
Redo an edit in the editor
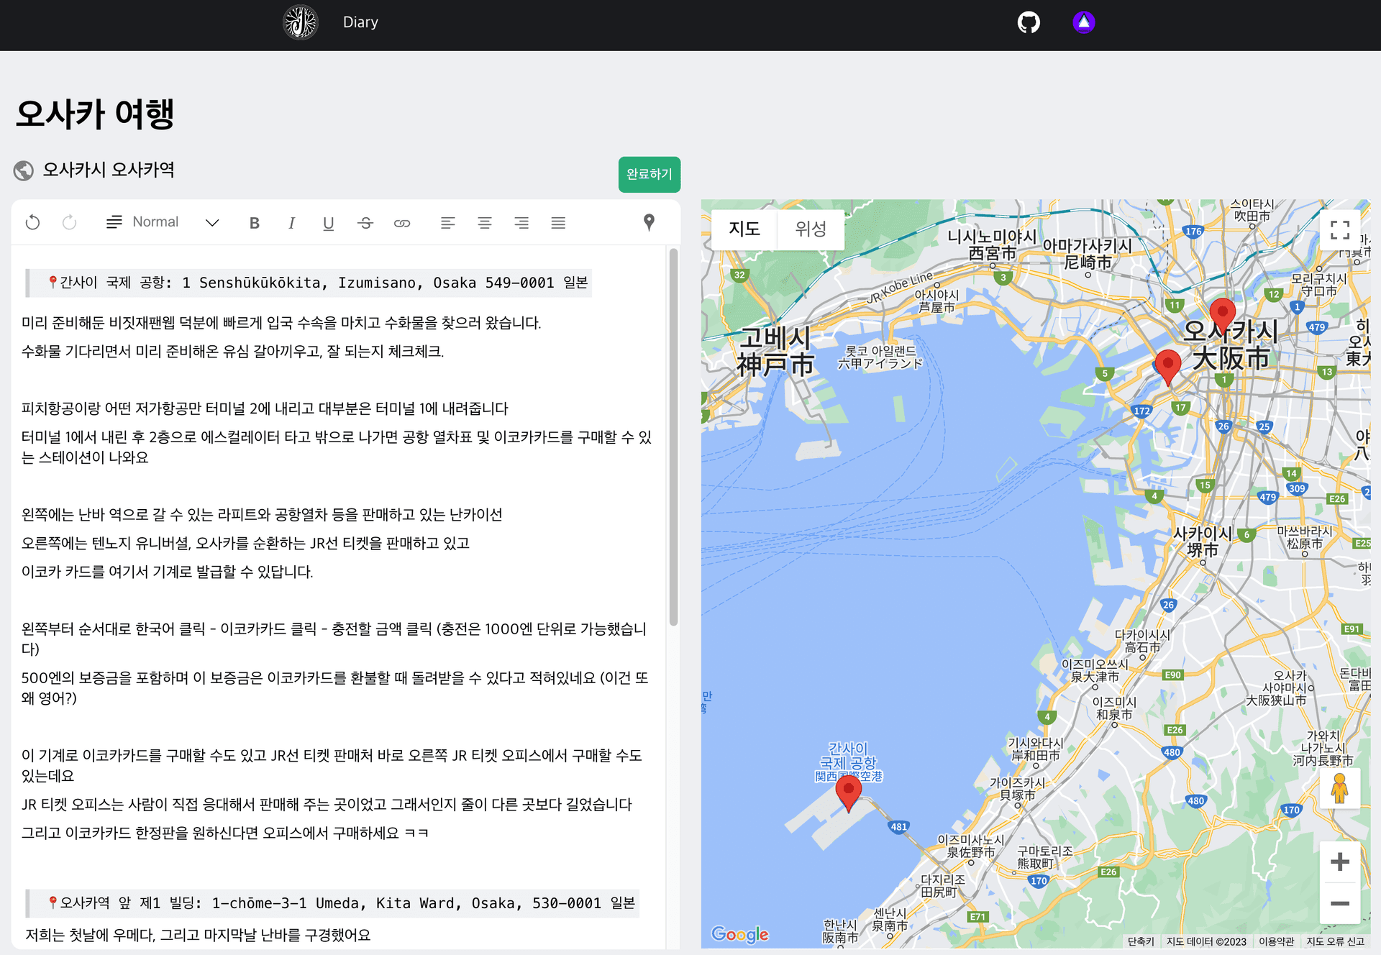(69, 222)
